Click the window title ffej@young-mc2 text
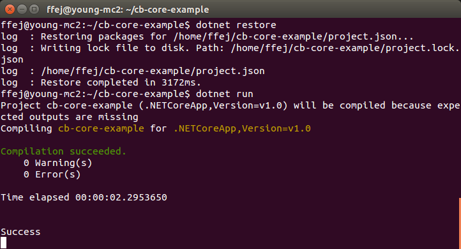This screenshot has height=249, width=461. [128, 10]
